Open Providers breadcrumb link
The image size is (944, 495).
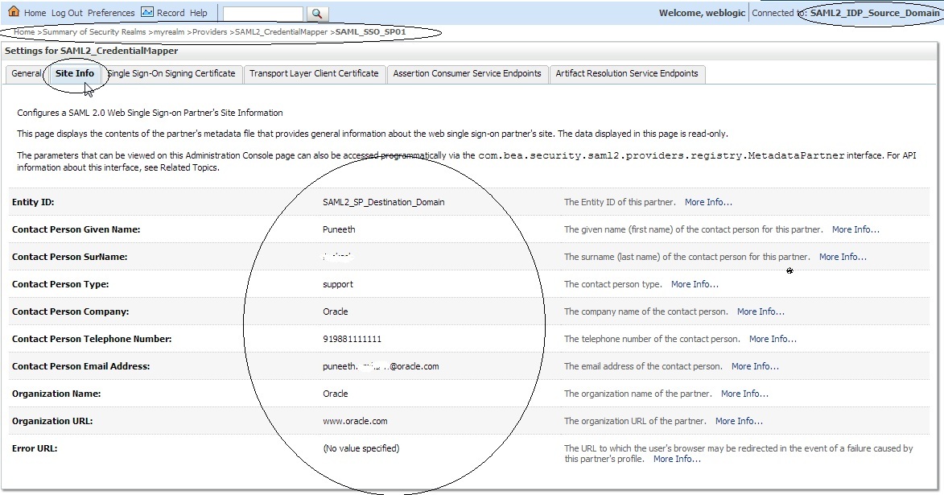(209, 32)
